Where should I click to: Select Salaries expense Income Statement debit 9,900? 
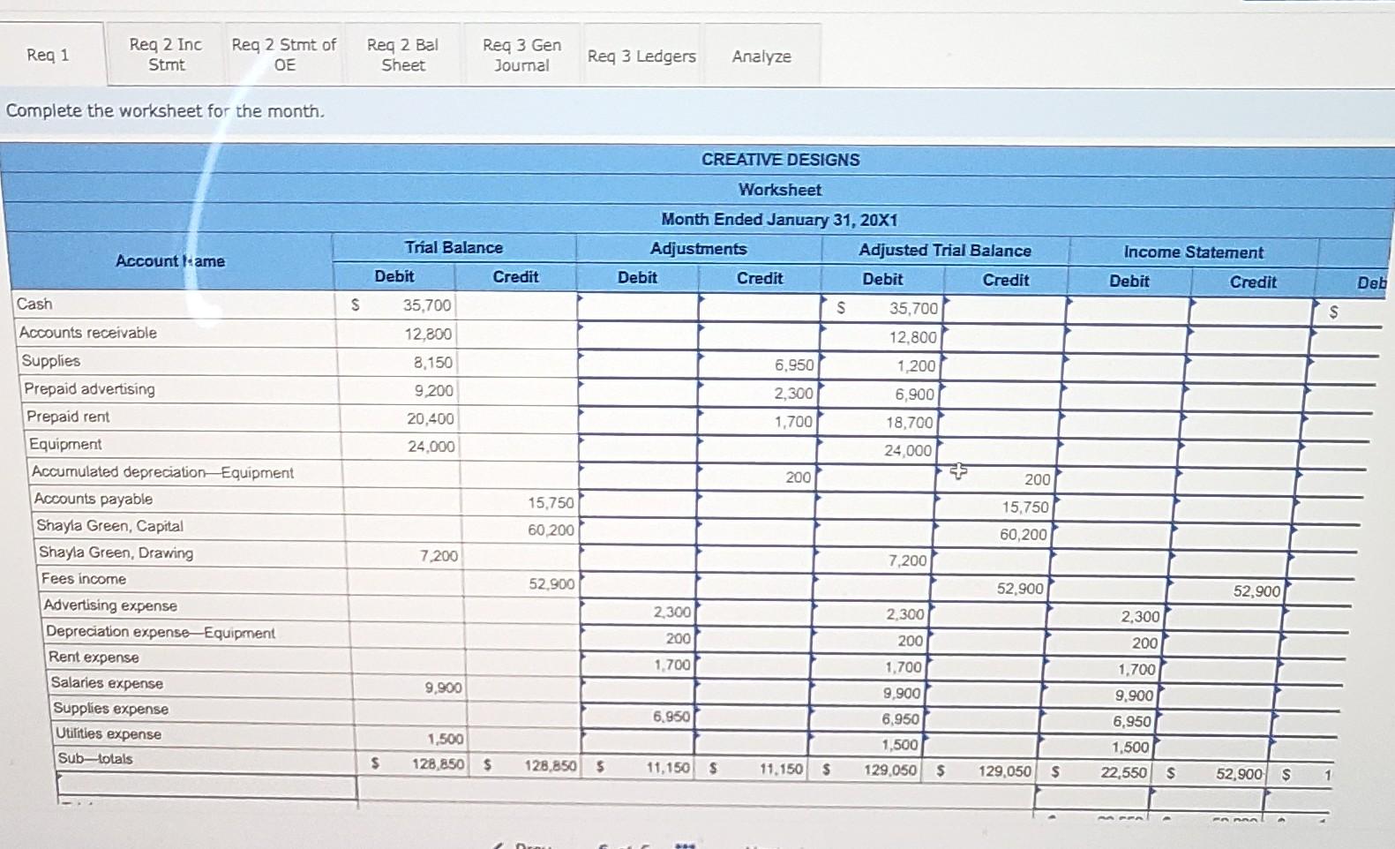click(1100, 695)
